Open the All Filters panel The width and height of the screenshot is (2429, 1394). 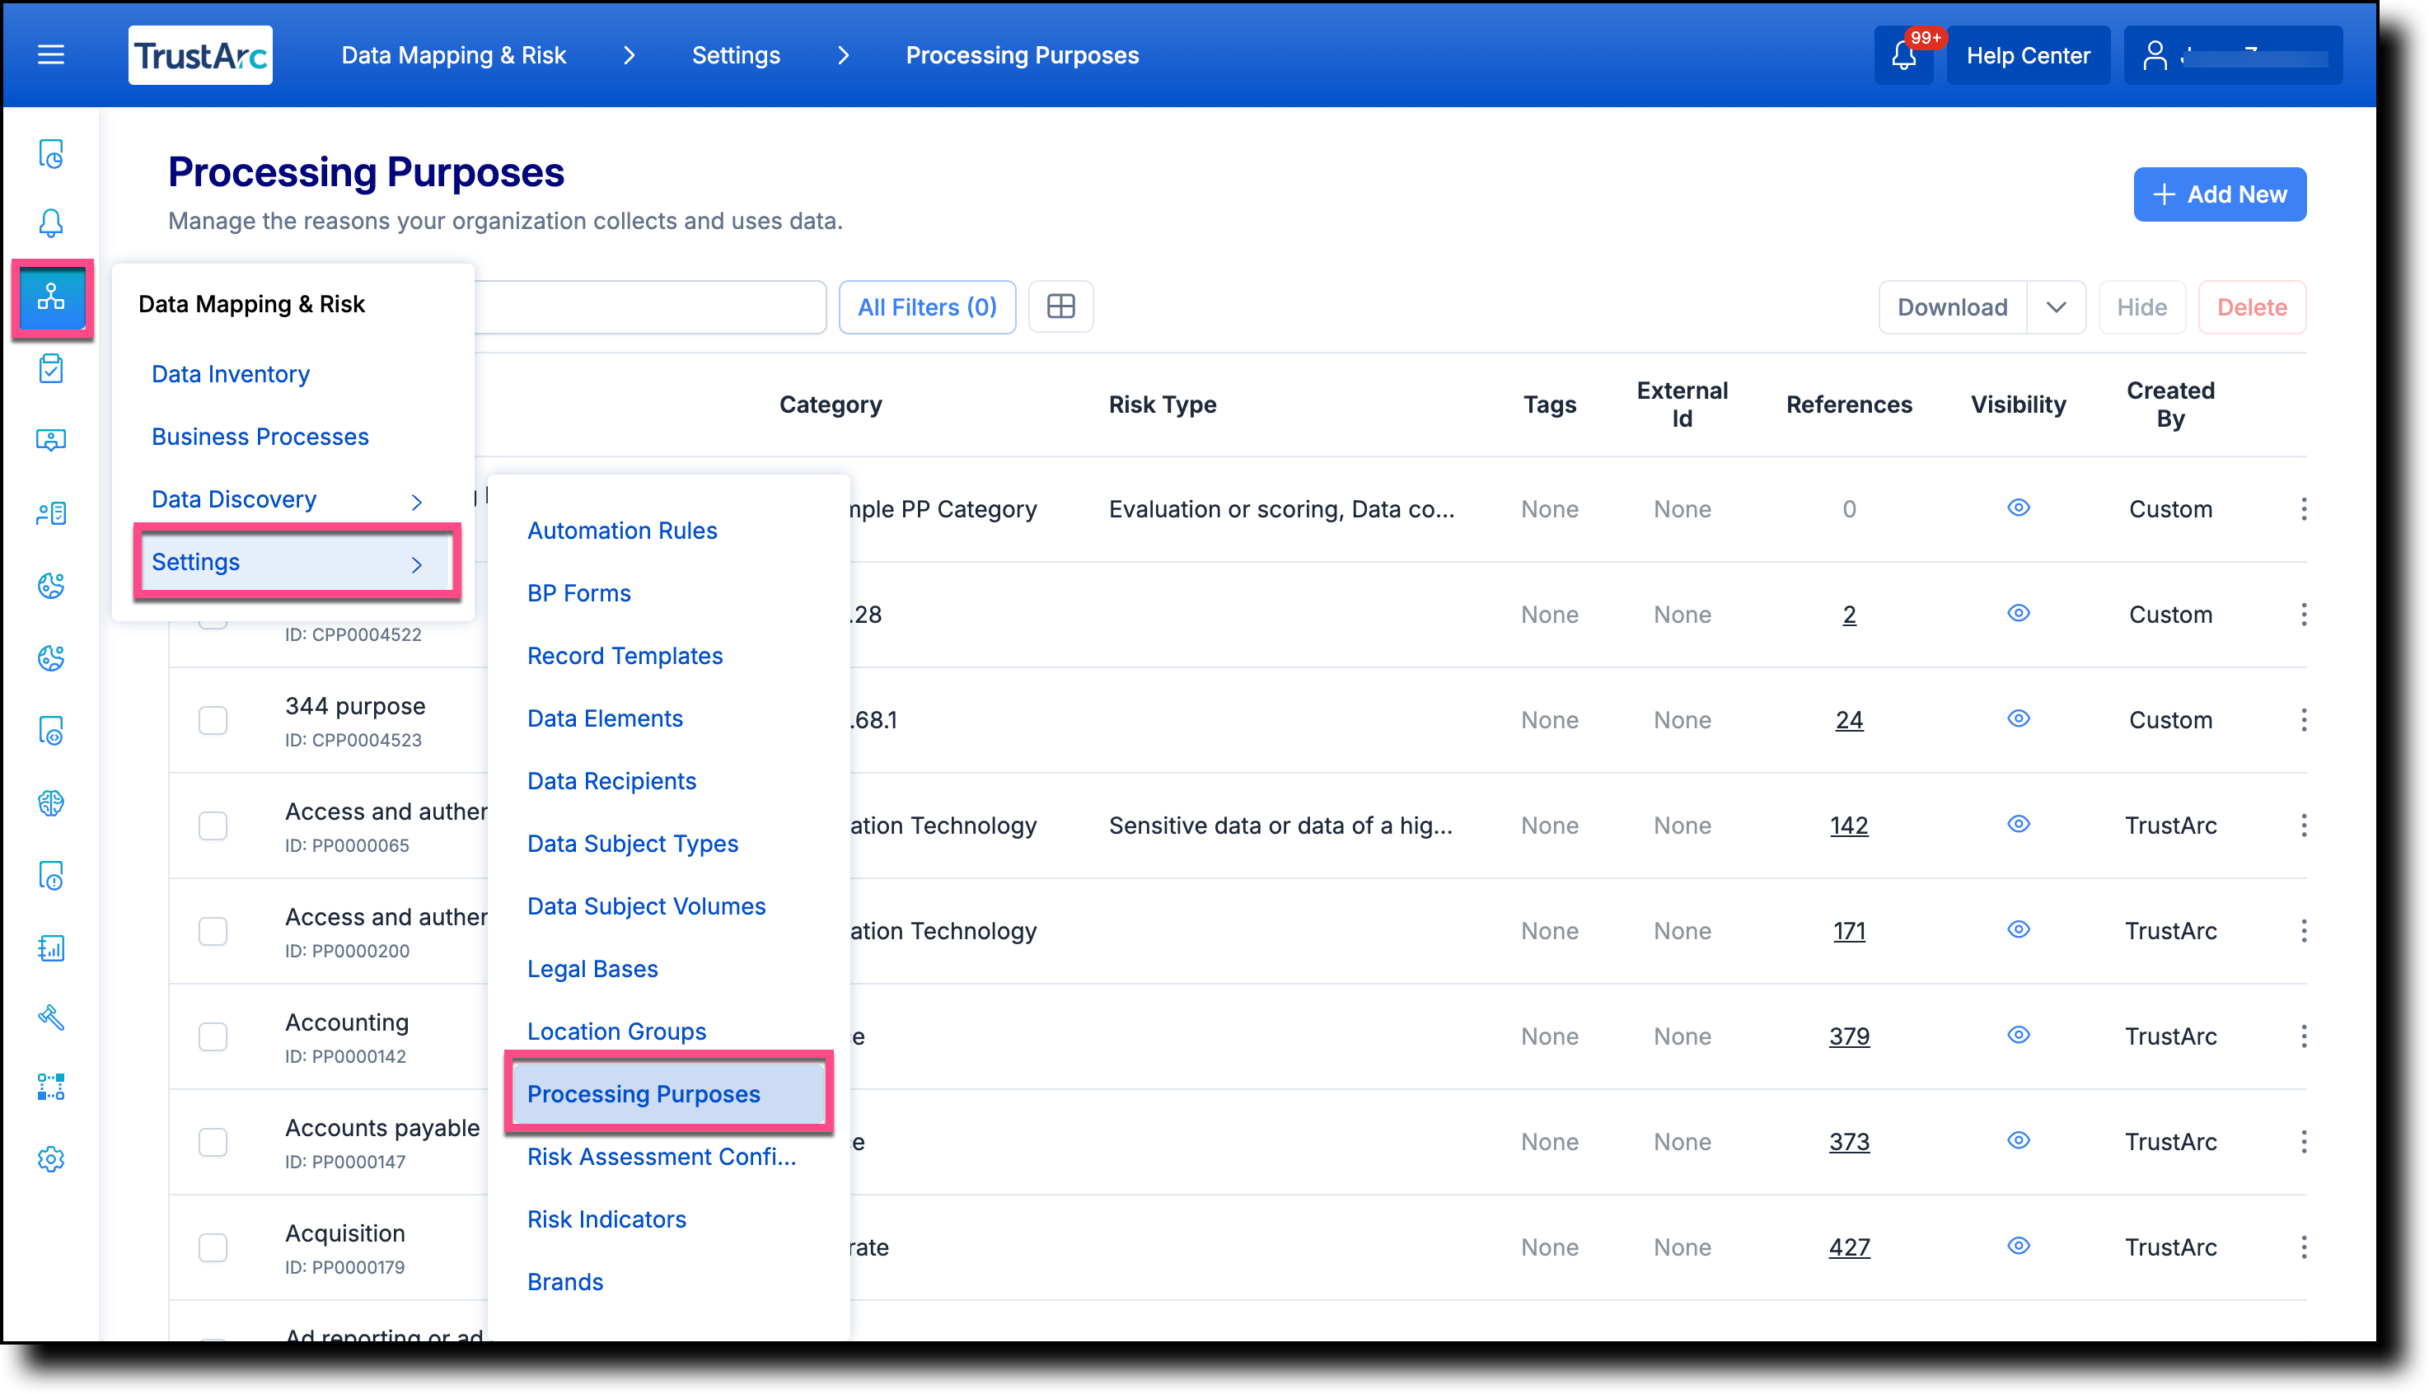click(926, 306)
